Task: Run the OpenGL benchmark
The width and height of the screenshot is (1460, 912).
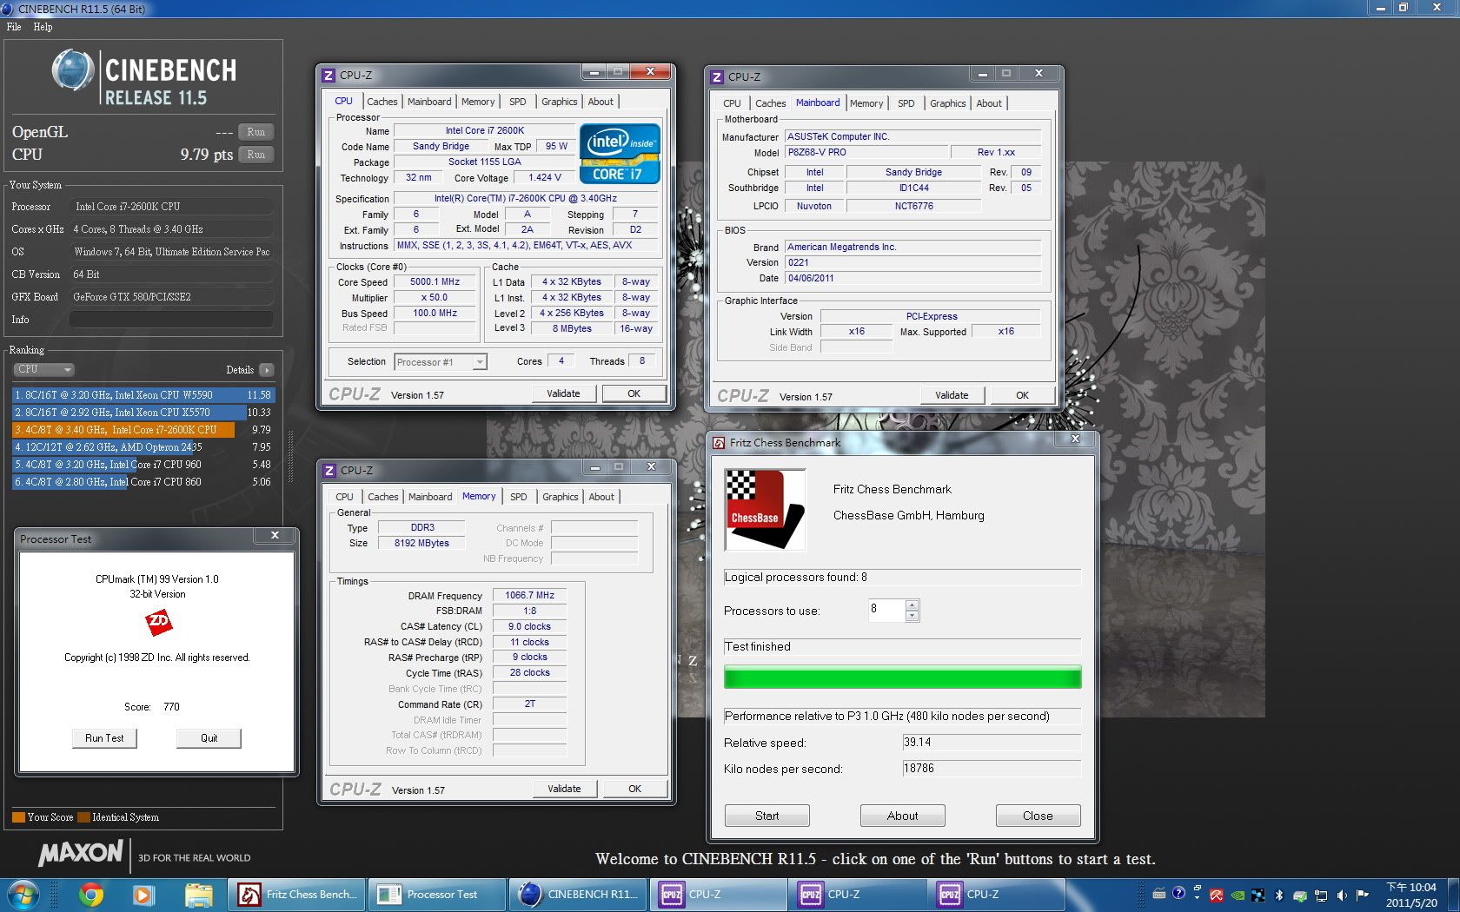Action: tap(255, 132)
